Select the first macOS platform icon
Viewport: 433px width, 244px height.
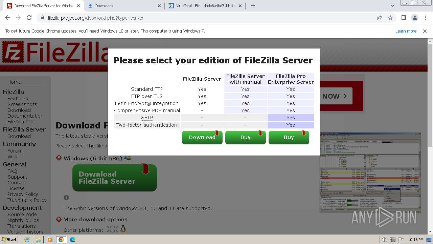tap(109, 230)
